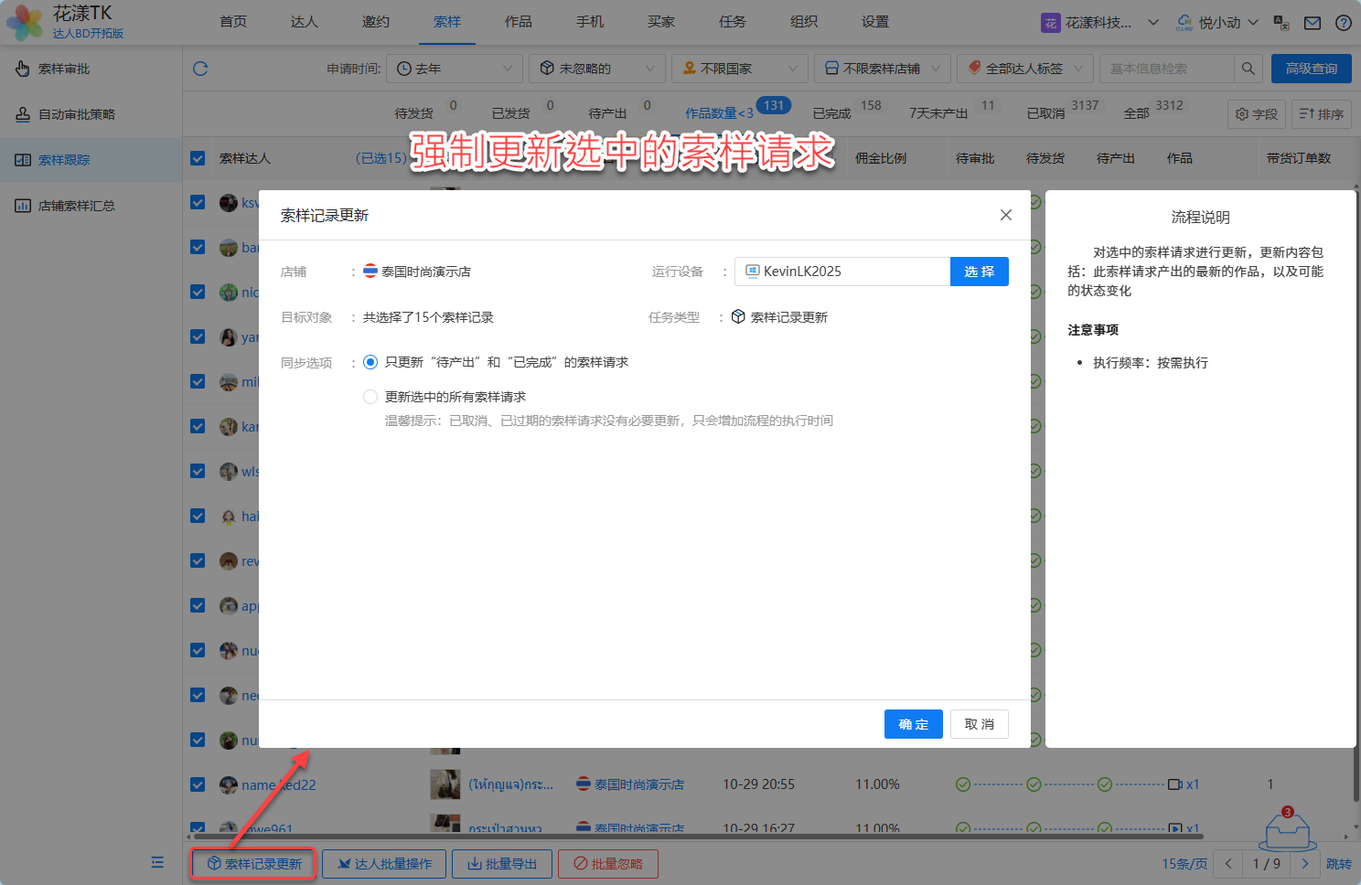Viewport: 1361px width, 885px height.
Task: Select 只更新待产出和已完成 radio option
Action: point(370,362)
